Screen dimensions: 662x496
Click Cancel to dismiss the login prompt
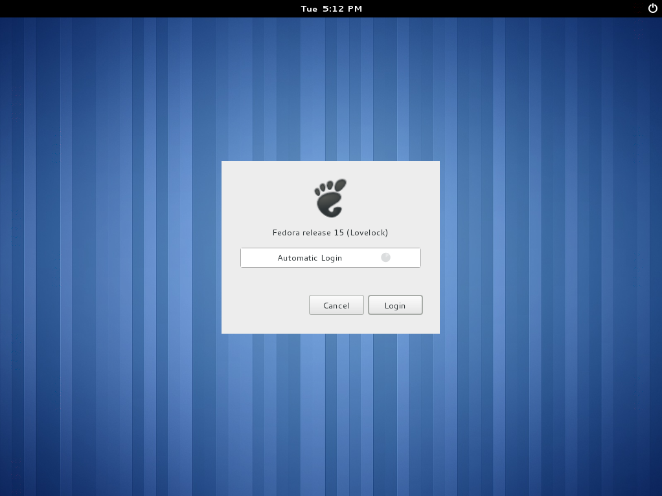(336, 305)
